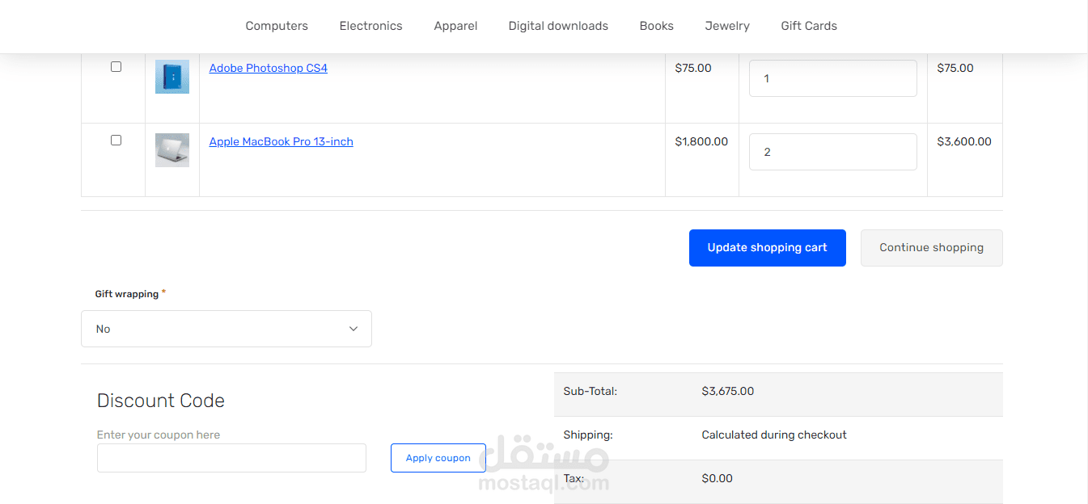Select the Books menu item
The height and width of the screenshot is (504, 1088).
656,26
